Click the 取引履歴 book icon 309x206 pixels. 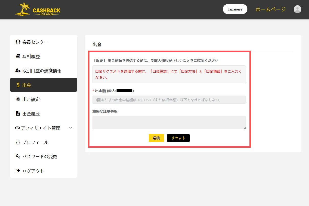pyautogui.click(x=18, y=56)
